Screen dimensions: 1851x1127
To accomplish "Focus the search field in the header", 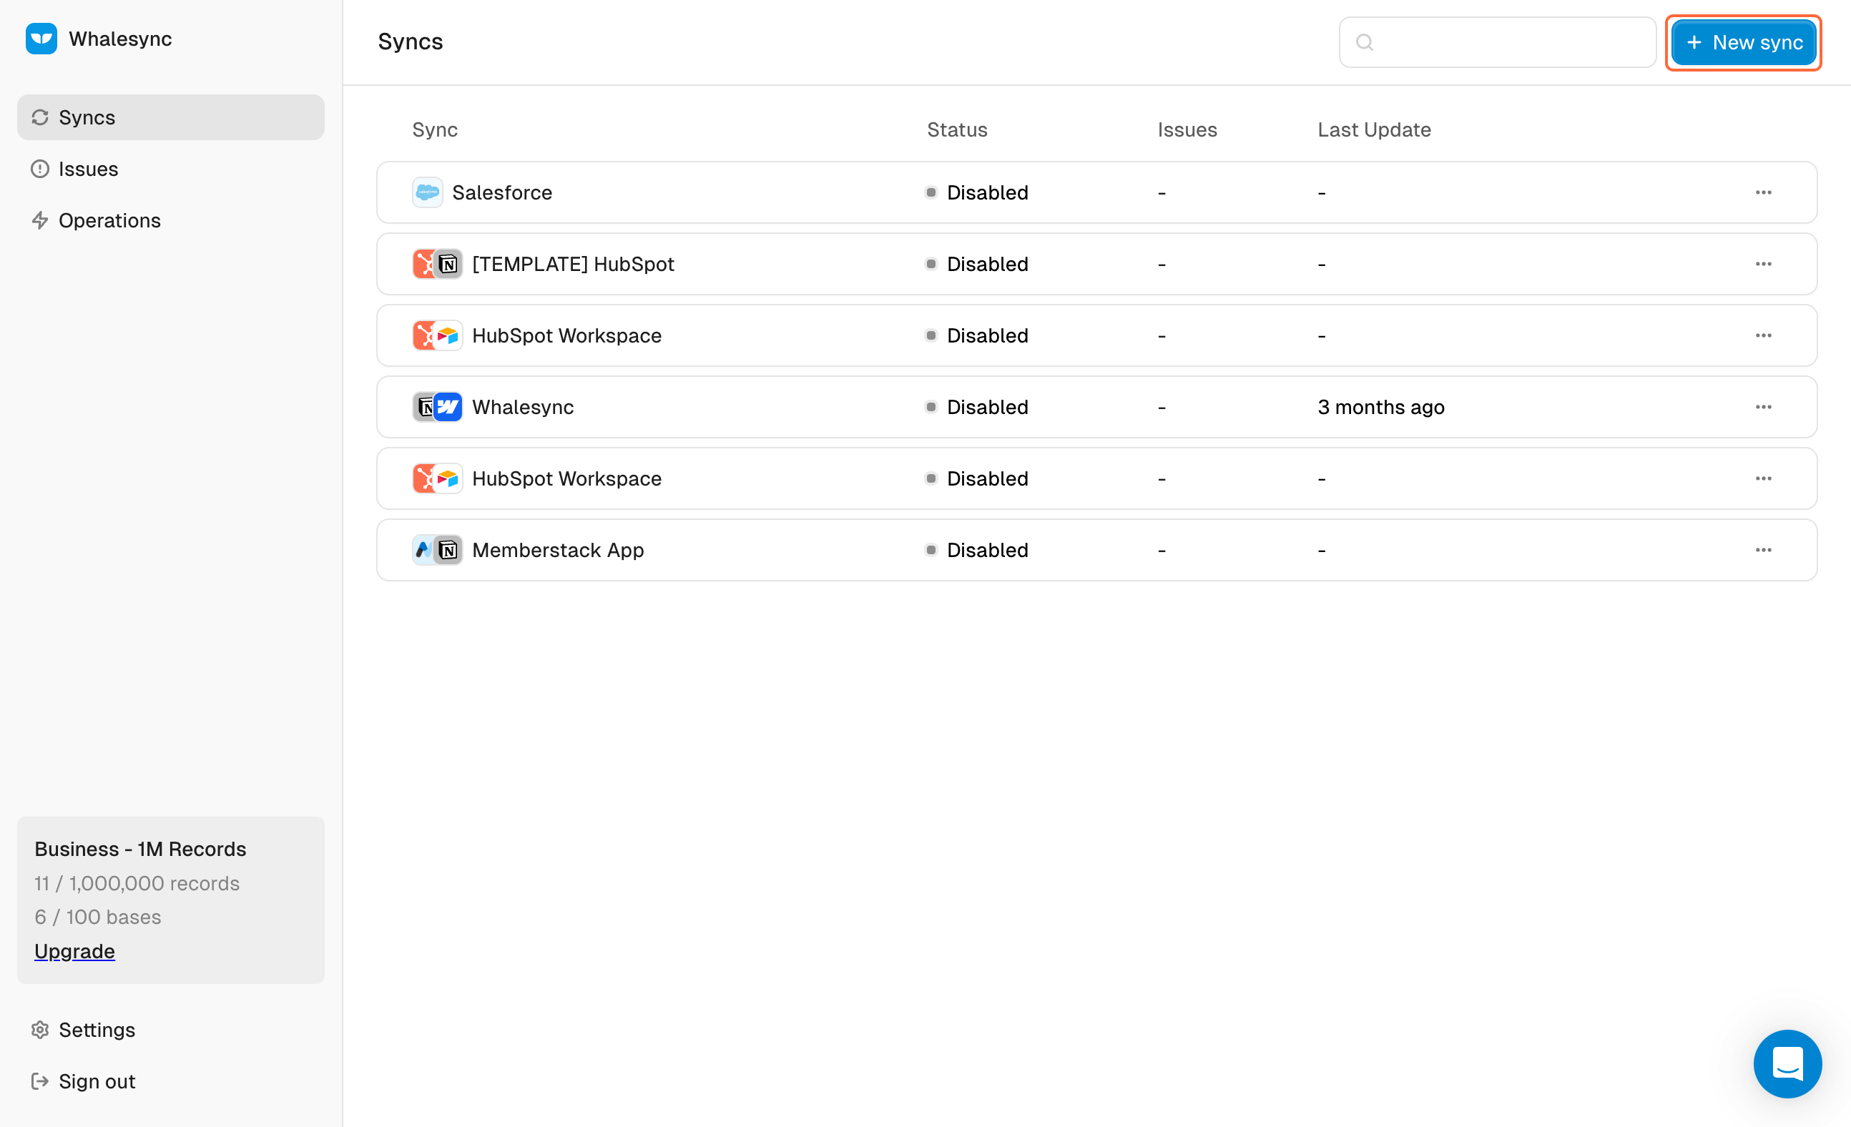I will (x=1497, y=42).
